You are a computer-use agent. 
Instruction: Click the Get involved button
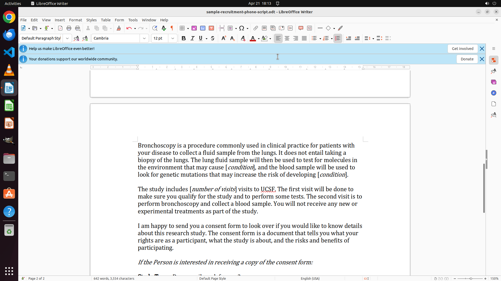(462, 49)
